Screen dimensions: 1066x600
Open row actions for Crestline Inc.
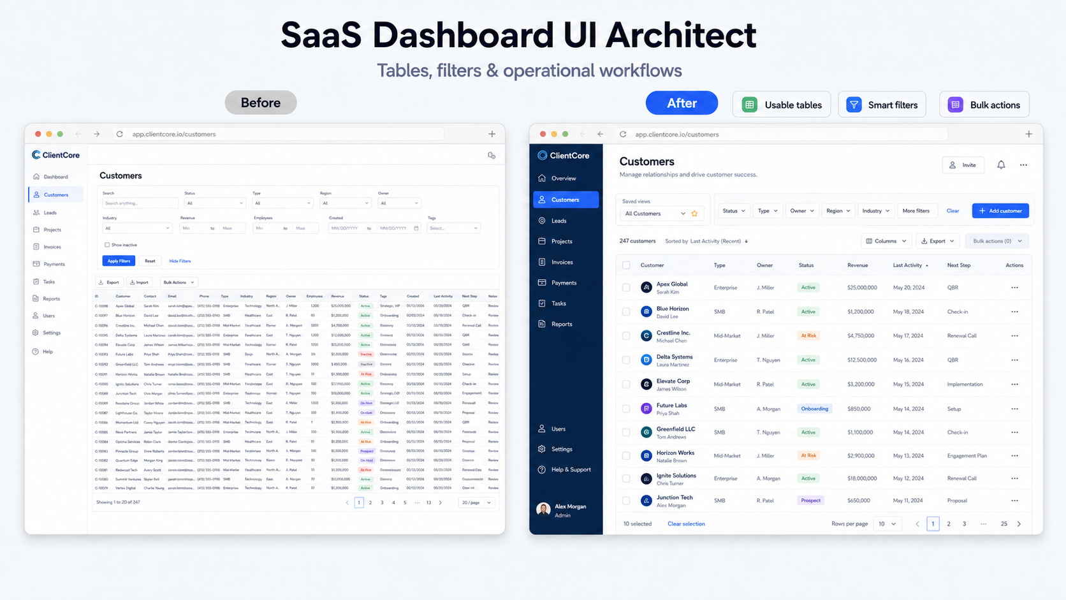[1014, 335]
